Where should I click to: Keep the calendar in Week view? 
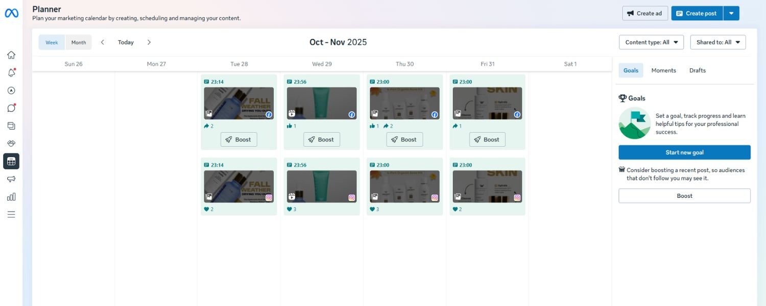(51, 42)
